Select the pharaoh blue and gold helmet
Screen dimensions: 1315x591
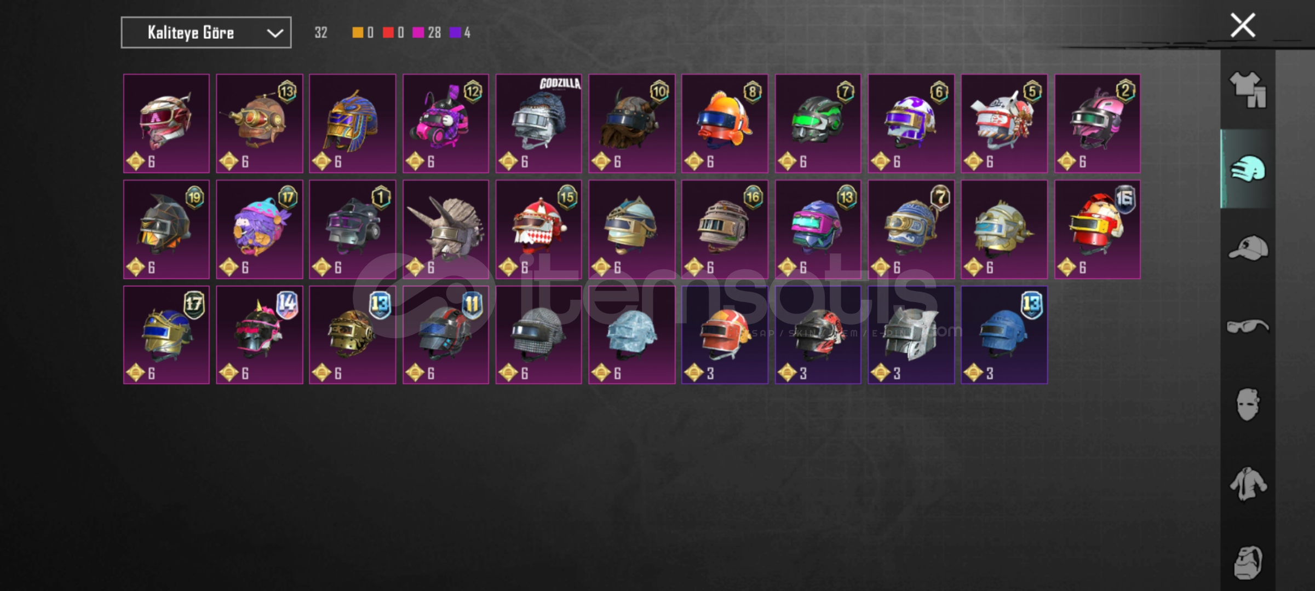(x=352, y=124)
